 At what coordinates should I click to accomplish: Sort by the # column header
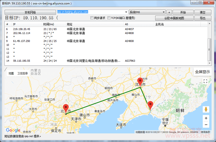[x=8, y=24]
